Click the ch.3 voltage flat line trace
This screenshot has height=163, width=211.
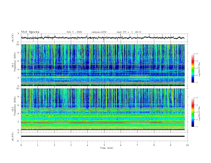point(104,136)
